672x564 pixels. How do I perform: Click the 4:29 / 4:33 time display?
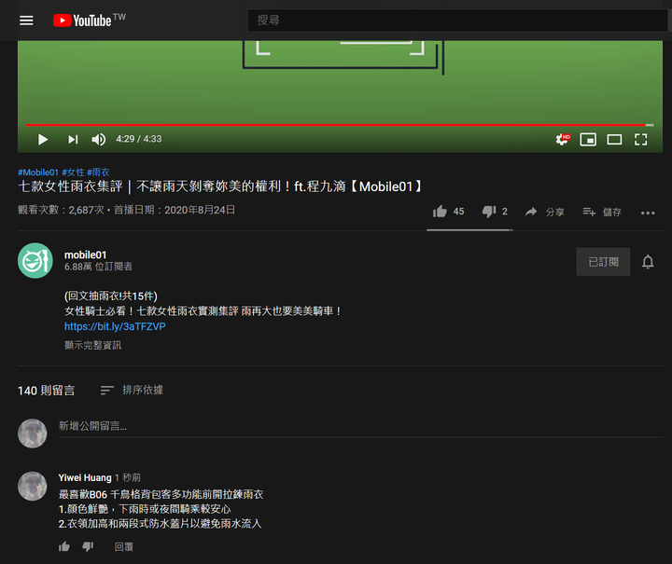pyautogui.click(x=139, y=139)
